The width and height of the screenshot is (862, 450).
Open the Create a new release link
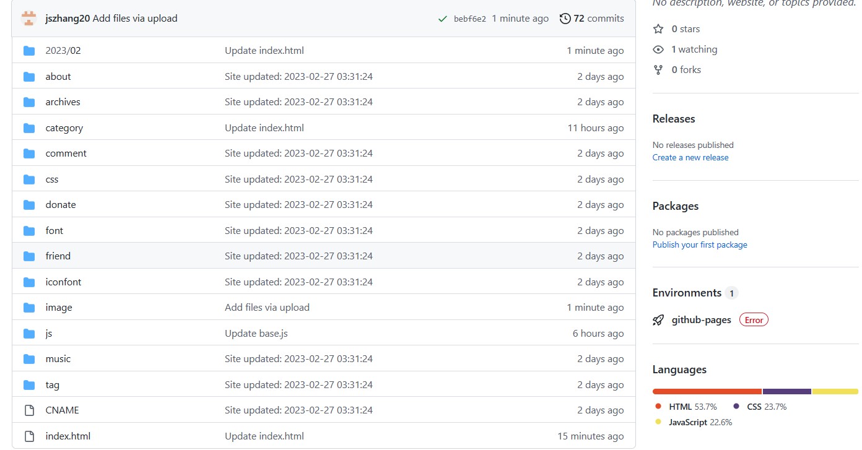point(690,158)
